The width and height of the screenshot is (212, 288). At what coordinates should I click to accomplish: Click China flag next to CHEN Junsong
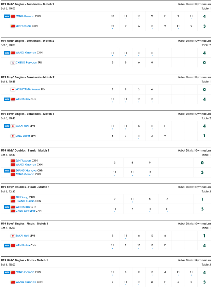[x=13, y=211]
